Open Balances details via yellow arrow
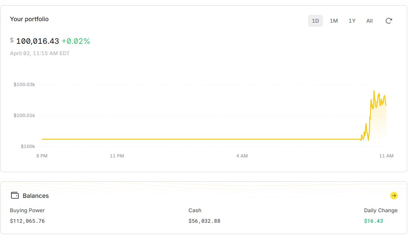Screen dimensions: 411x236 394,196
